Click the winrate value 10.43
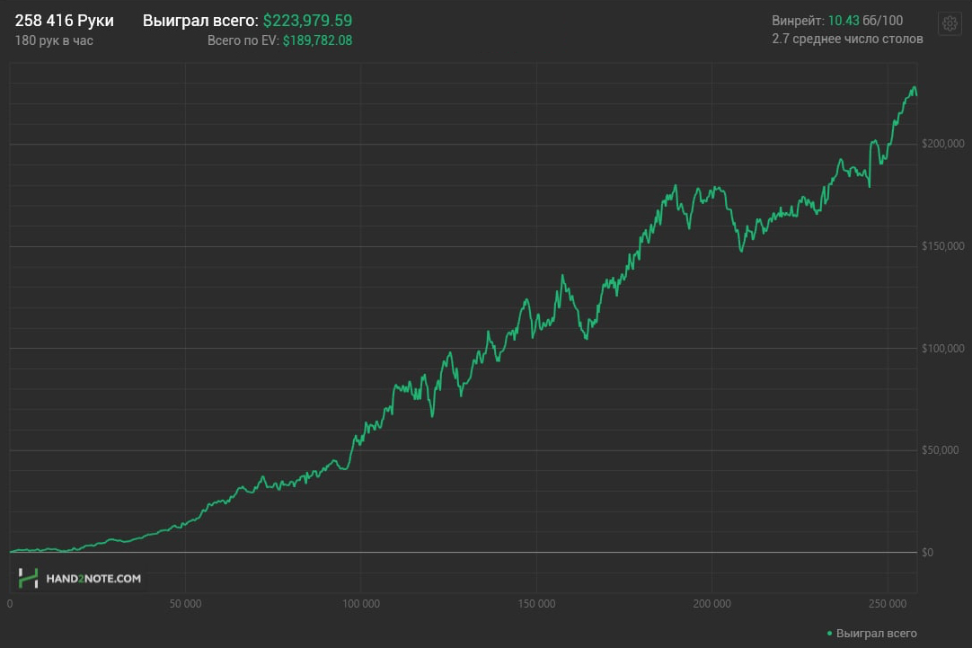Viewport: 972px width, 648px height. point(843,21)
